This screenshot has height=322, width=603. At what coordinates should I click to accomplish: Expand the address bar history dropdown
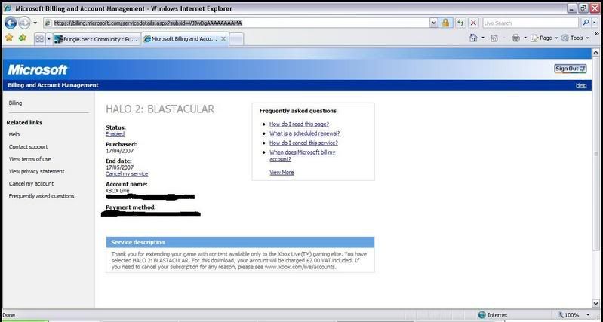point(434,23)
